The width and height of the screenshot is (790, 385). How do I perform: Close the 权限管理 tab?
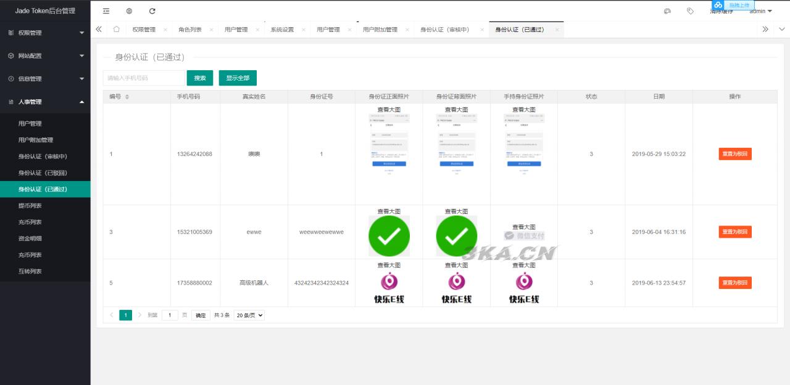pos(165,30)
